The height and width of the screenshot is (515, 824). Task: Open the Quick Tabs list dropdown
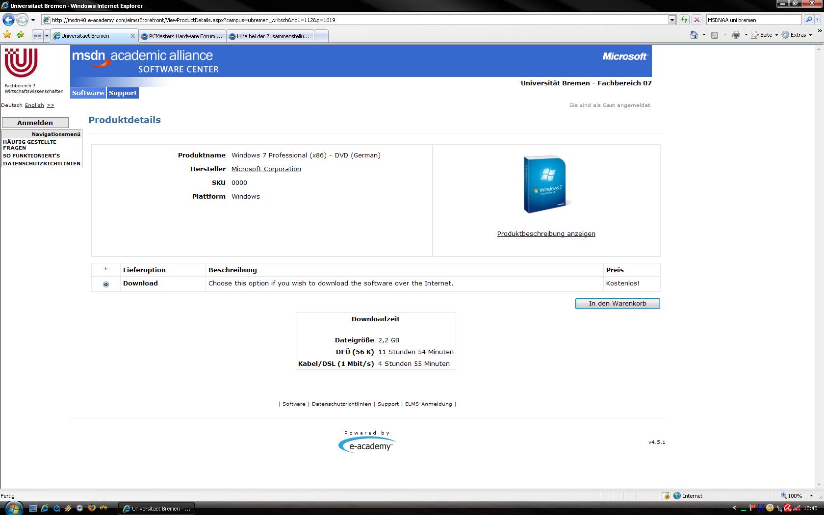[x=47, y=36]
